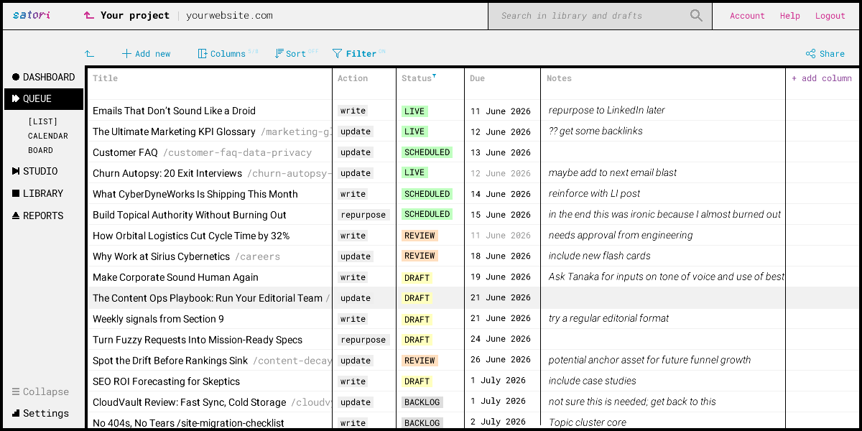Collapse the left sidebar
Screen dimensions: 862x431
coord(41,391)
